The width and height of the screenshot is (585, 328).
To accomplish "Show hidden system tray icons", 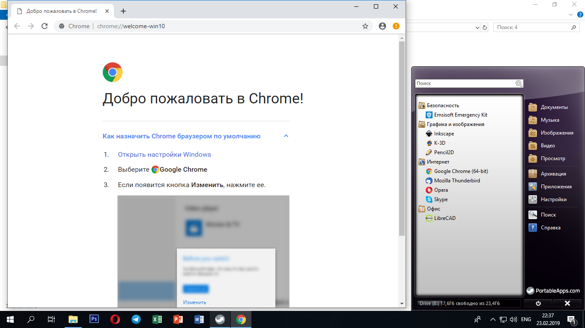I will point(492,319).
